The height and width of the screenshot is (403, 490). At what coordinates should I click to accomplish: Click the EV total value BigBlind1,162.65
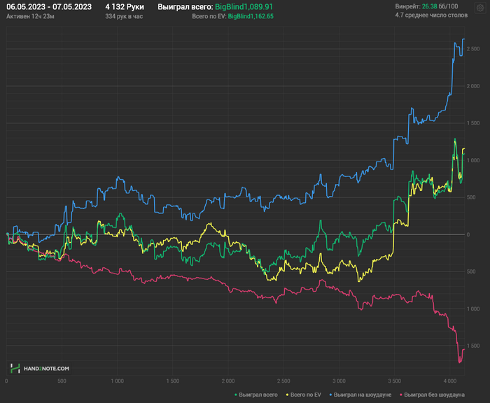(x=251, y=16)
